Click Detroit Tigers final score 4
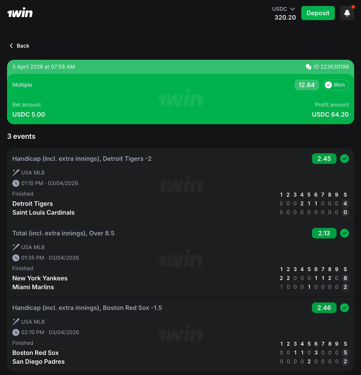This screenshot has width=361, height=375. [x=345, y=203]
